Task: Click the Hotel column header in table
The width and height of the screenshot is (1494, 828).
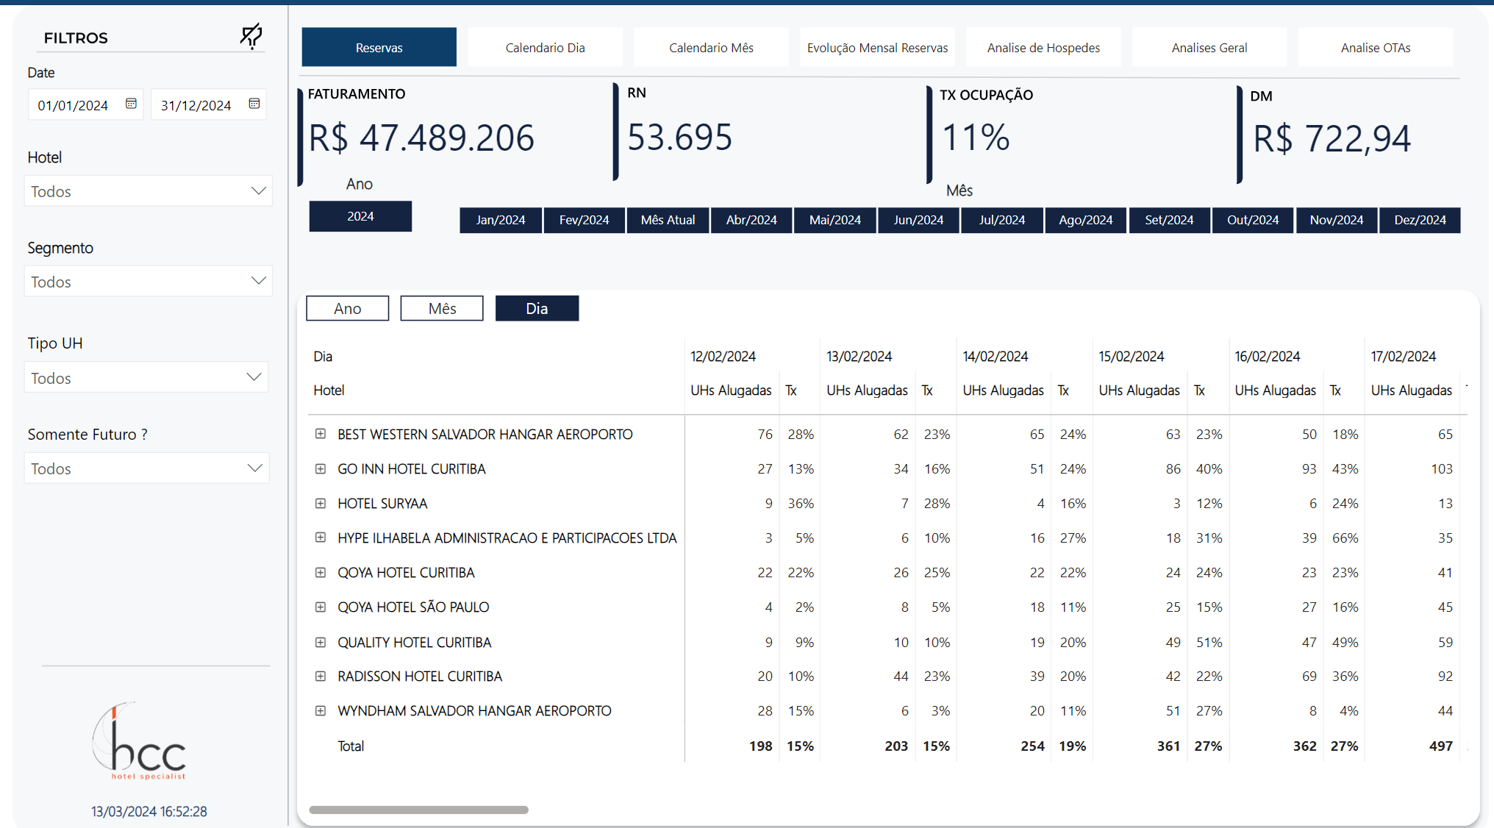Action: point(329,390)
